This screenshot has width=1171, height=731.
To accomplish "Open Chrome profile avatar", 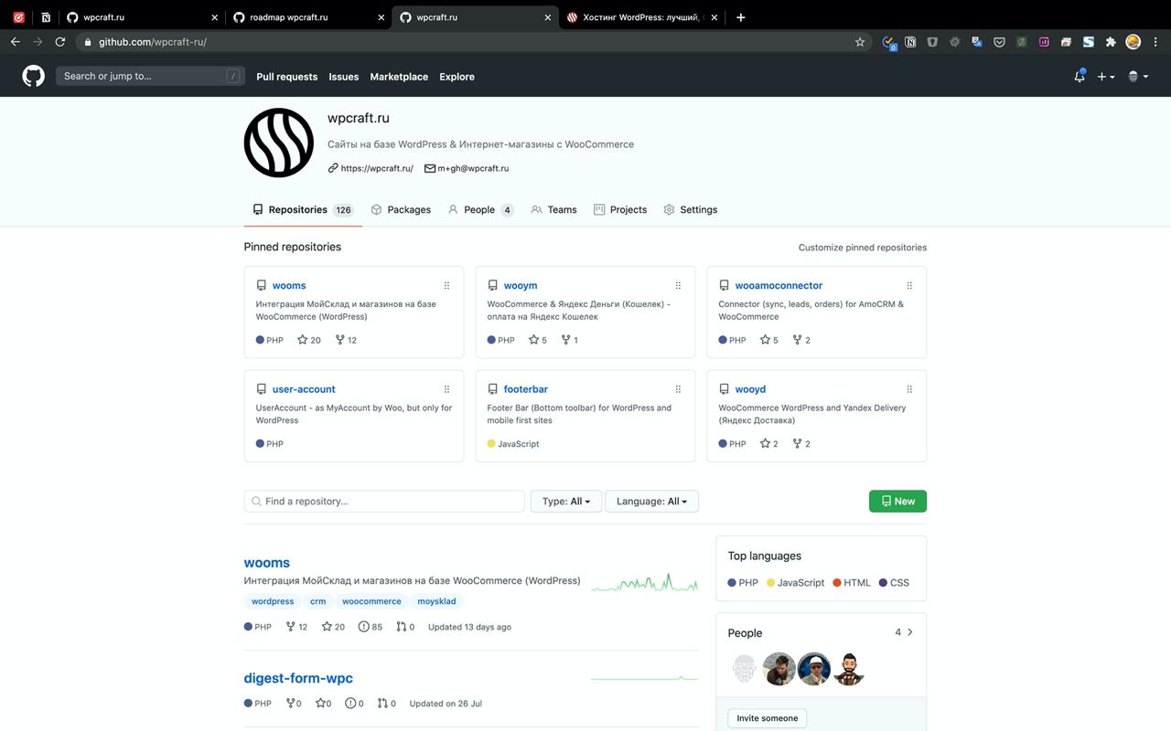I will 1133,42.
